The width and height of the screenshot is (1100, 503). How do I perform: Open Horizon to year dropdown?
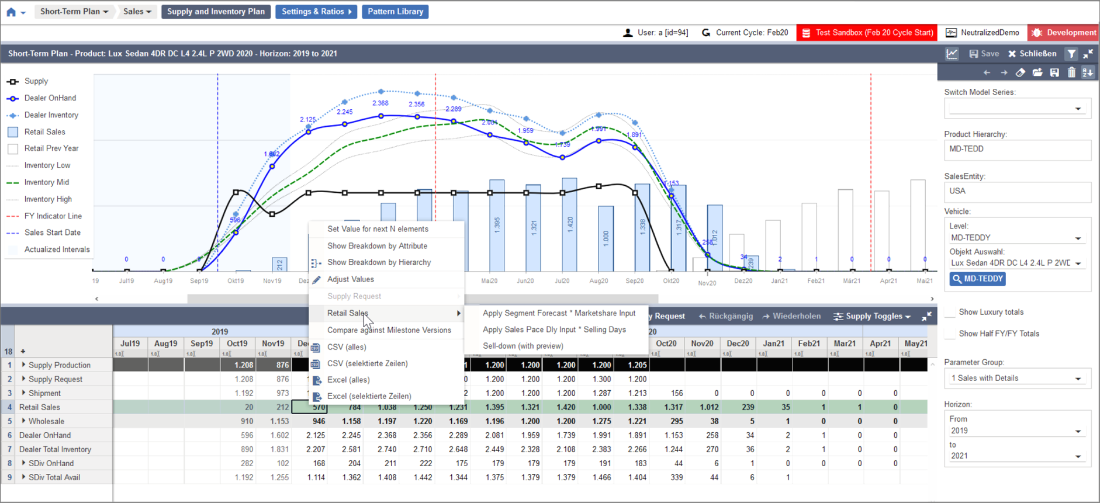[x=1018, y=456]
